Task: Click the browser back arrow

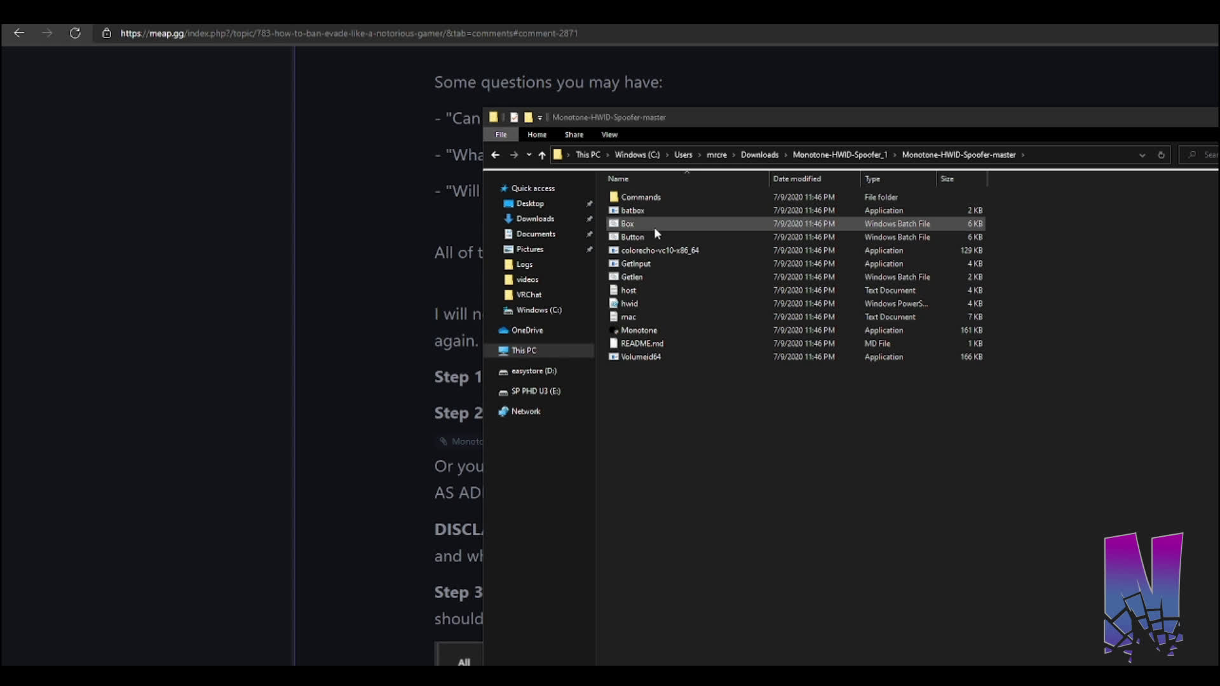Action: point(19,33)
